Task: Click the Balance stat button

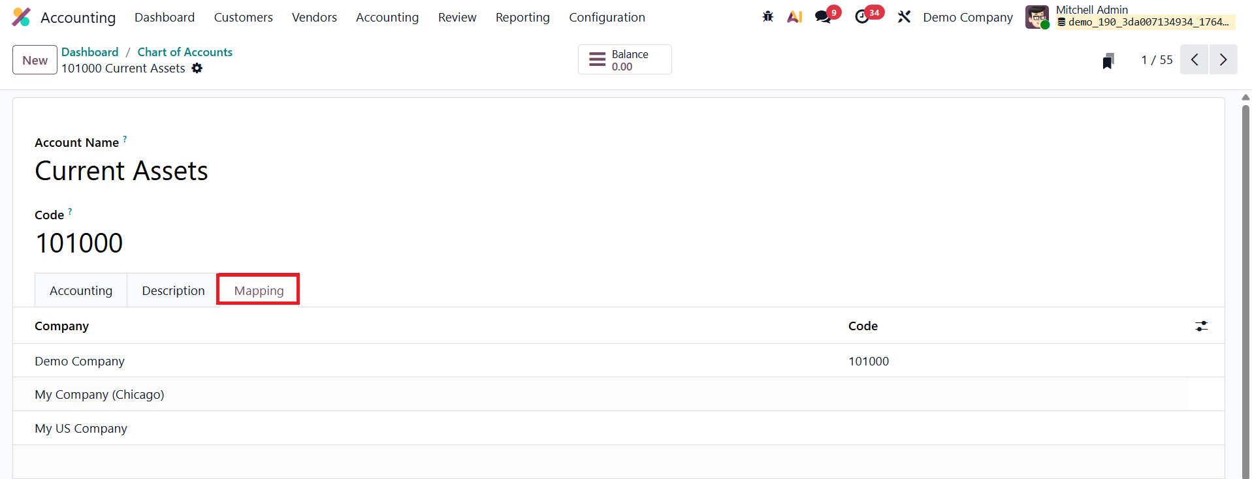Action: pyautogui.click(x=625, y=60)
